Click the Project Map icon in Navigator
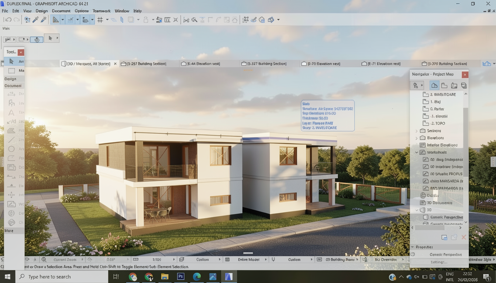The height and width of the screenshot is (283, 496). [x=434, y=85]
